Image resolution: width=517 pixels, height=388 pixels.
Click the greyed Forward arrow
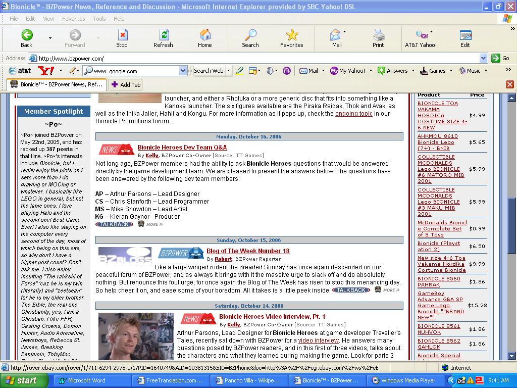coord(75,38)
